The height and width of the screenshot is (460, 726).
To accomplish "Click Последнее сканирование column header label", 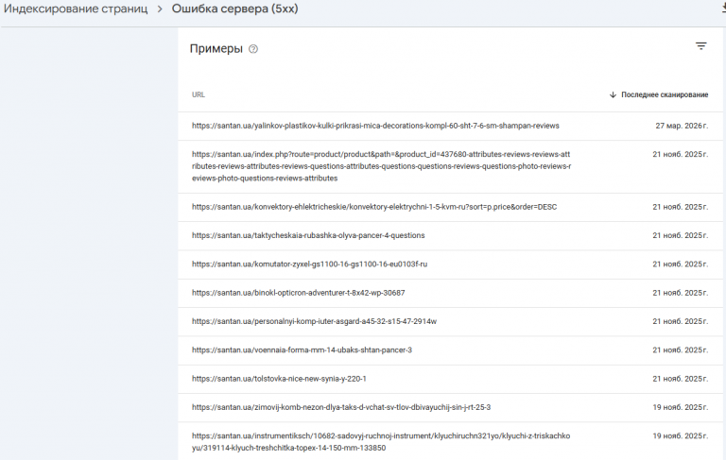I will click(x=665, y=94).
